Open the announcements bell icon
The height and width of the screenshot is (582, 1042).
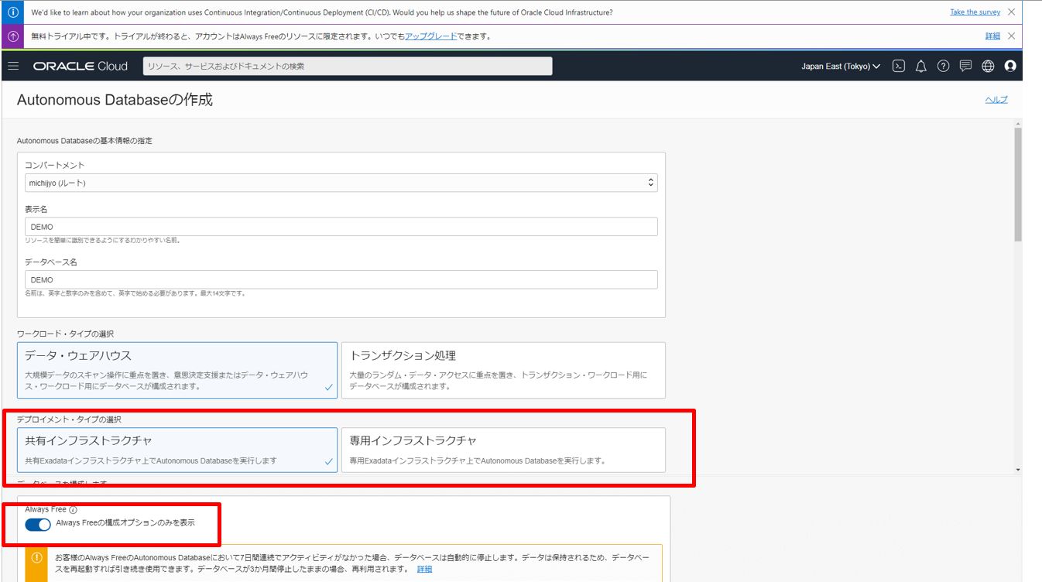point(920,66)
